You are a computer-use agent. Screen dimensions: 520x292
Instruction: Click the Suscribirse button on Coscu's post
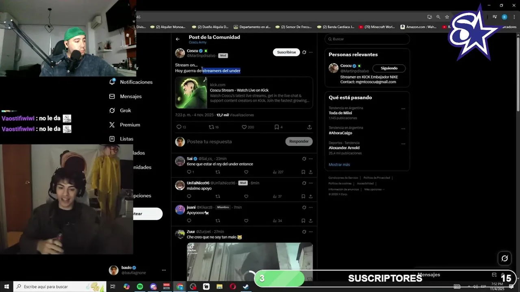[286, 52]
